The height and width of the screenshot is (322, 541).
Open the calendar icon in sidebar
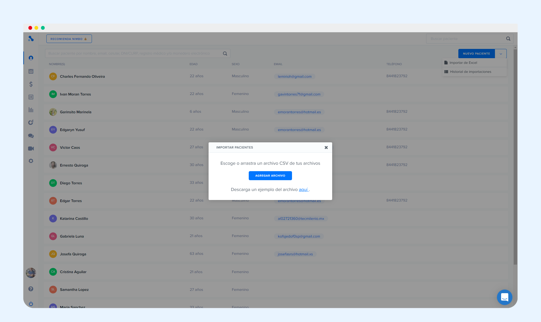pyautogui.click(x=31, y=71)
